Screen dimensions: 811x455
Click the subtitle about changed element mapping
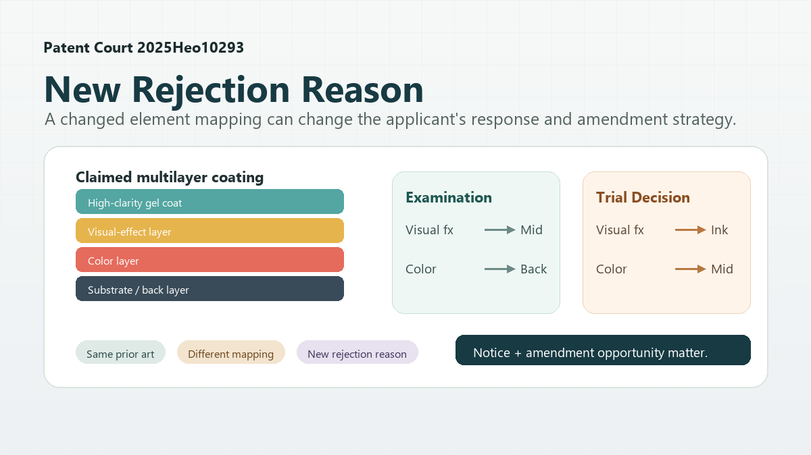pos(390,120)
